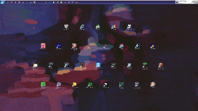Open the Recycle Bin desktop icon

click(x=67, y=26)
